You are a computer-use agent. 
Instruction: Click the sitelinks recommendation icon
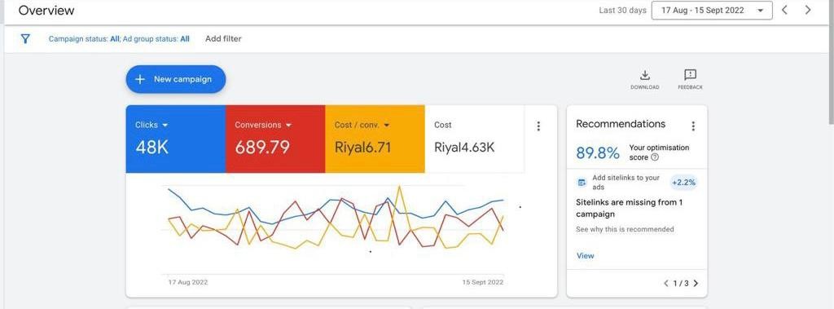(582, 183)
